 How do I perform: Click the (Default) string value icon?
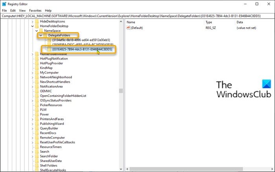(128, 28)
